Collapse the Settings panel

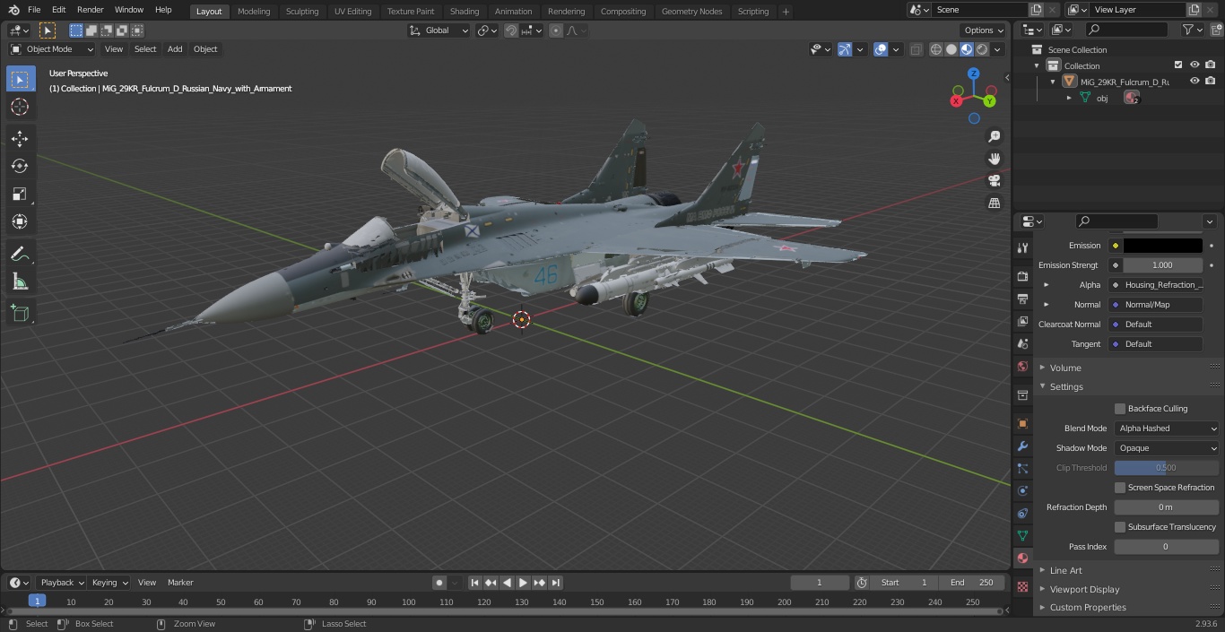pos(1066,387)
